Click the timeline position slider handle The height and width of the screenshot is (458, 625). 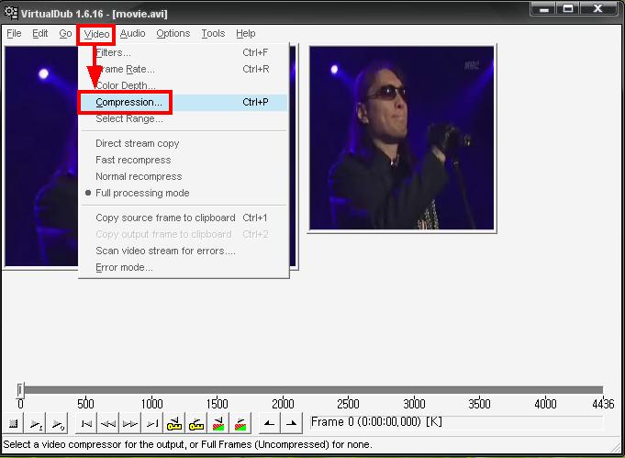20,390
